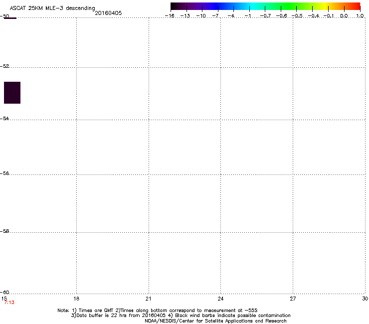Click longitude label 18 on bottom axis
The image size is (369, 324).
tap(76, 299)
